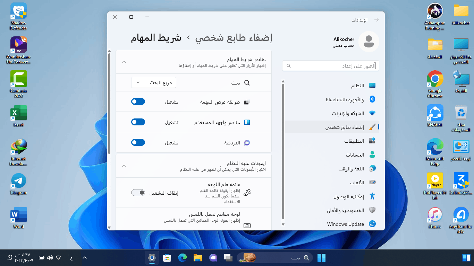474x266 pixels.
Task: Click the clock and date in the tray
Action: (x=24, y=258)
